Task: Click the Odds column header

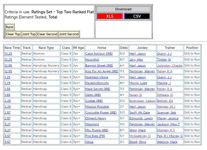Action: point(123,48)
